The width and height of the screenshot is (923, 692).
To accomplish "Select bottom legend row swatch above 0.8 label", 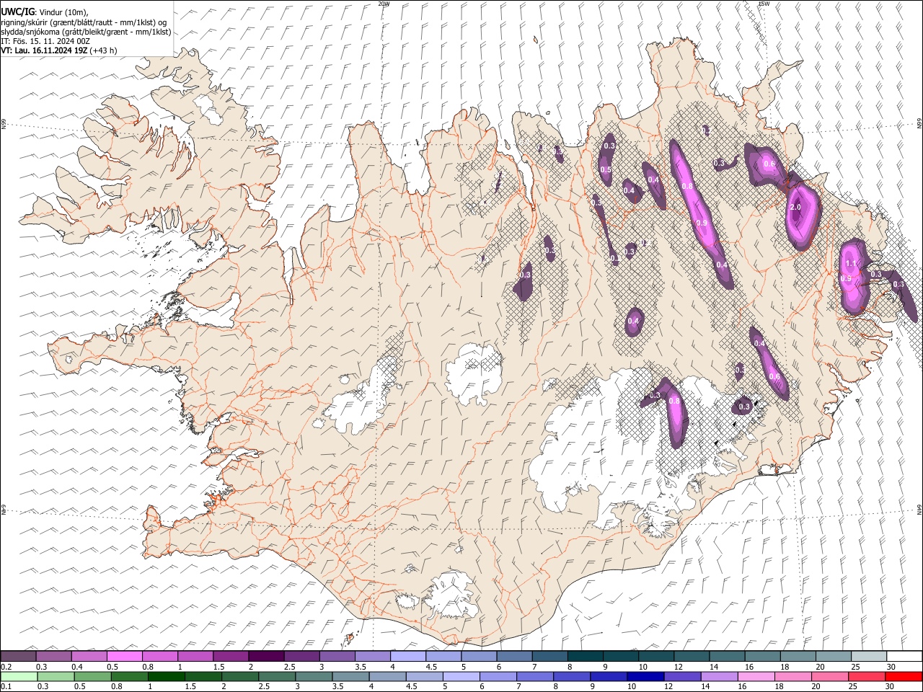I will tap(129, 676).
